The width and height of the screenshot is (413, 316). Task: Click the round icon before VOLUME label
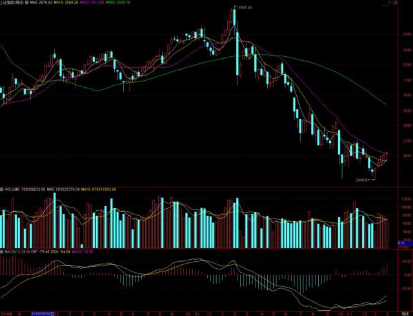click(x=1, y=189)
